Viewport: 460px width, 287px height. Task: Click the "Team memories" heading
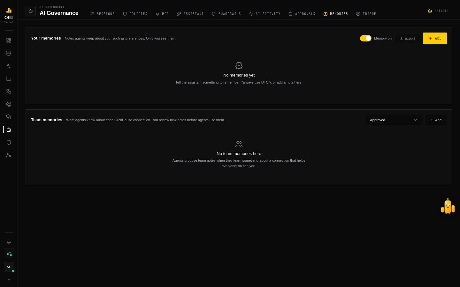pos(47,120)
